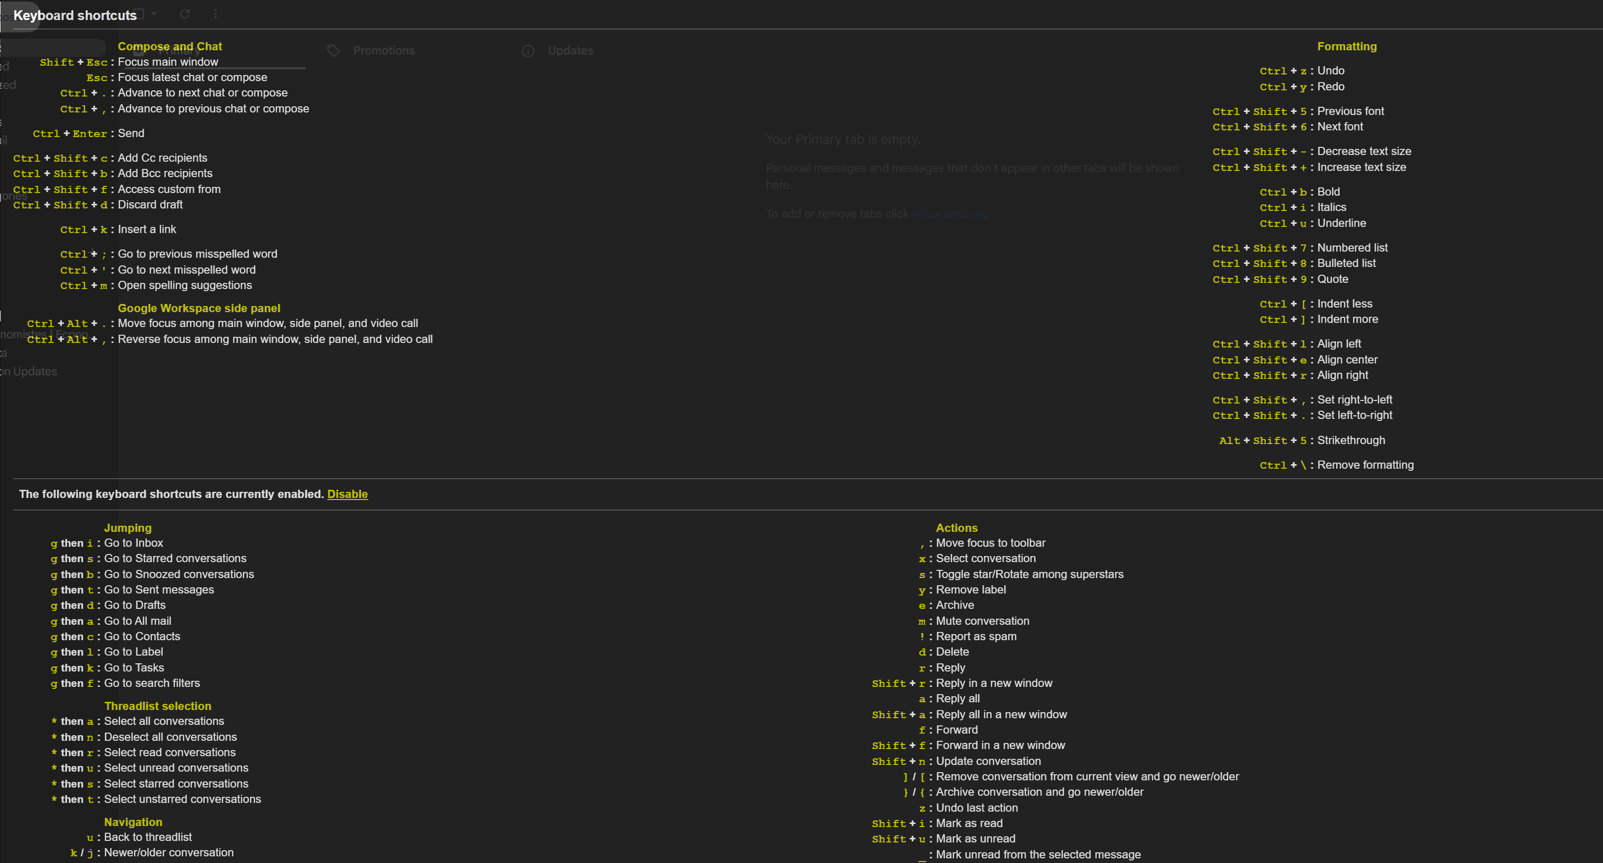1603x863 pixels.
Task: Click the 'Navigation' section heading
Action: click(132, 822)
